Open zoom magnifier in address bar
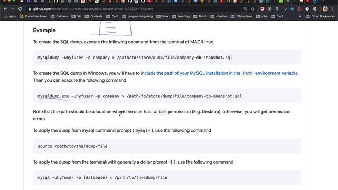Viewport: 338px width, 190px height. (x=245, y=9)
